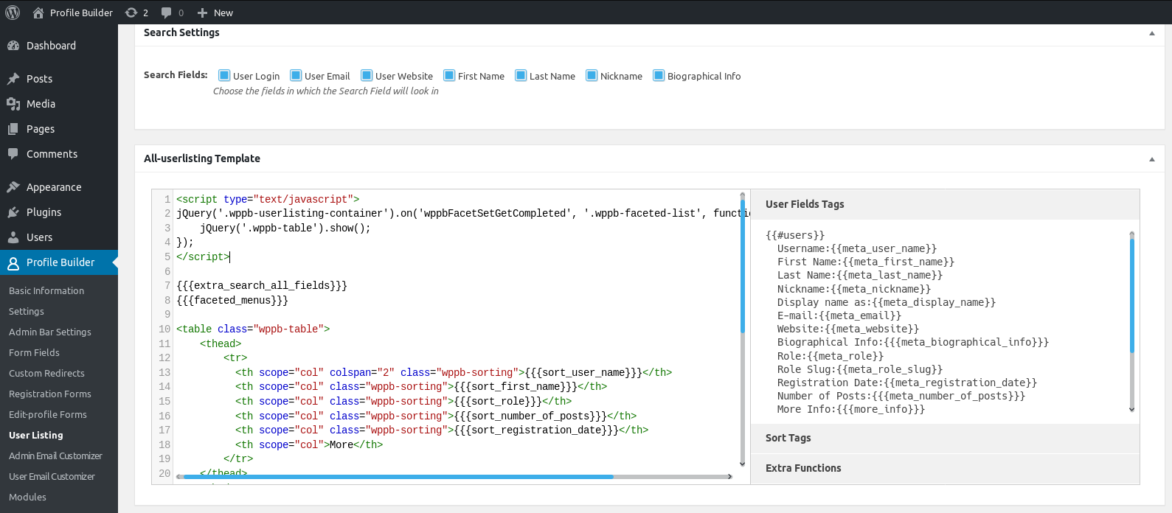This screenshot has height=513, width=1172.
Task: Open the updates icon in admin bar
Action: tap(131, 13)
